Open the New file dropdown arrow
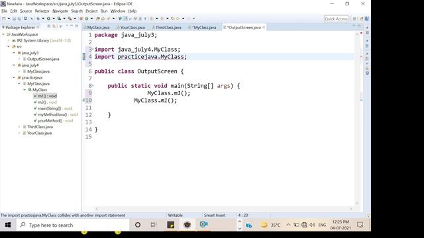The width and height of the screenshot is (424, 238). point(9,19)
